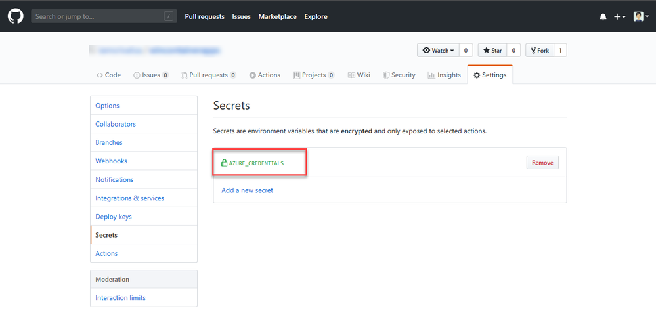Open the GitHub Octocat home logo
The image size is (656, 319).
point(16,16)
